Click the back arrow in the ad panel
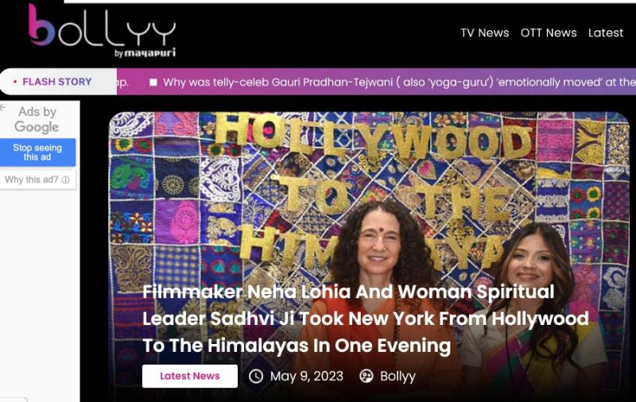Viewport: 636px width, 402px height. [2, 108]
